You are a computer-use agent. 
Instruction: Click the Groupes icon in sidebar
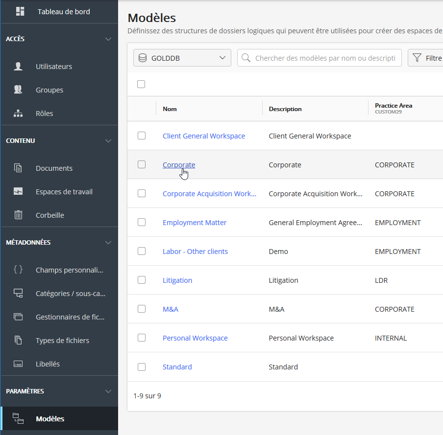18,90
